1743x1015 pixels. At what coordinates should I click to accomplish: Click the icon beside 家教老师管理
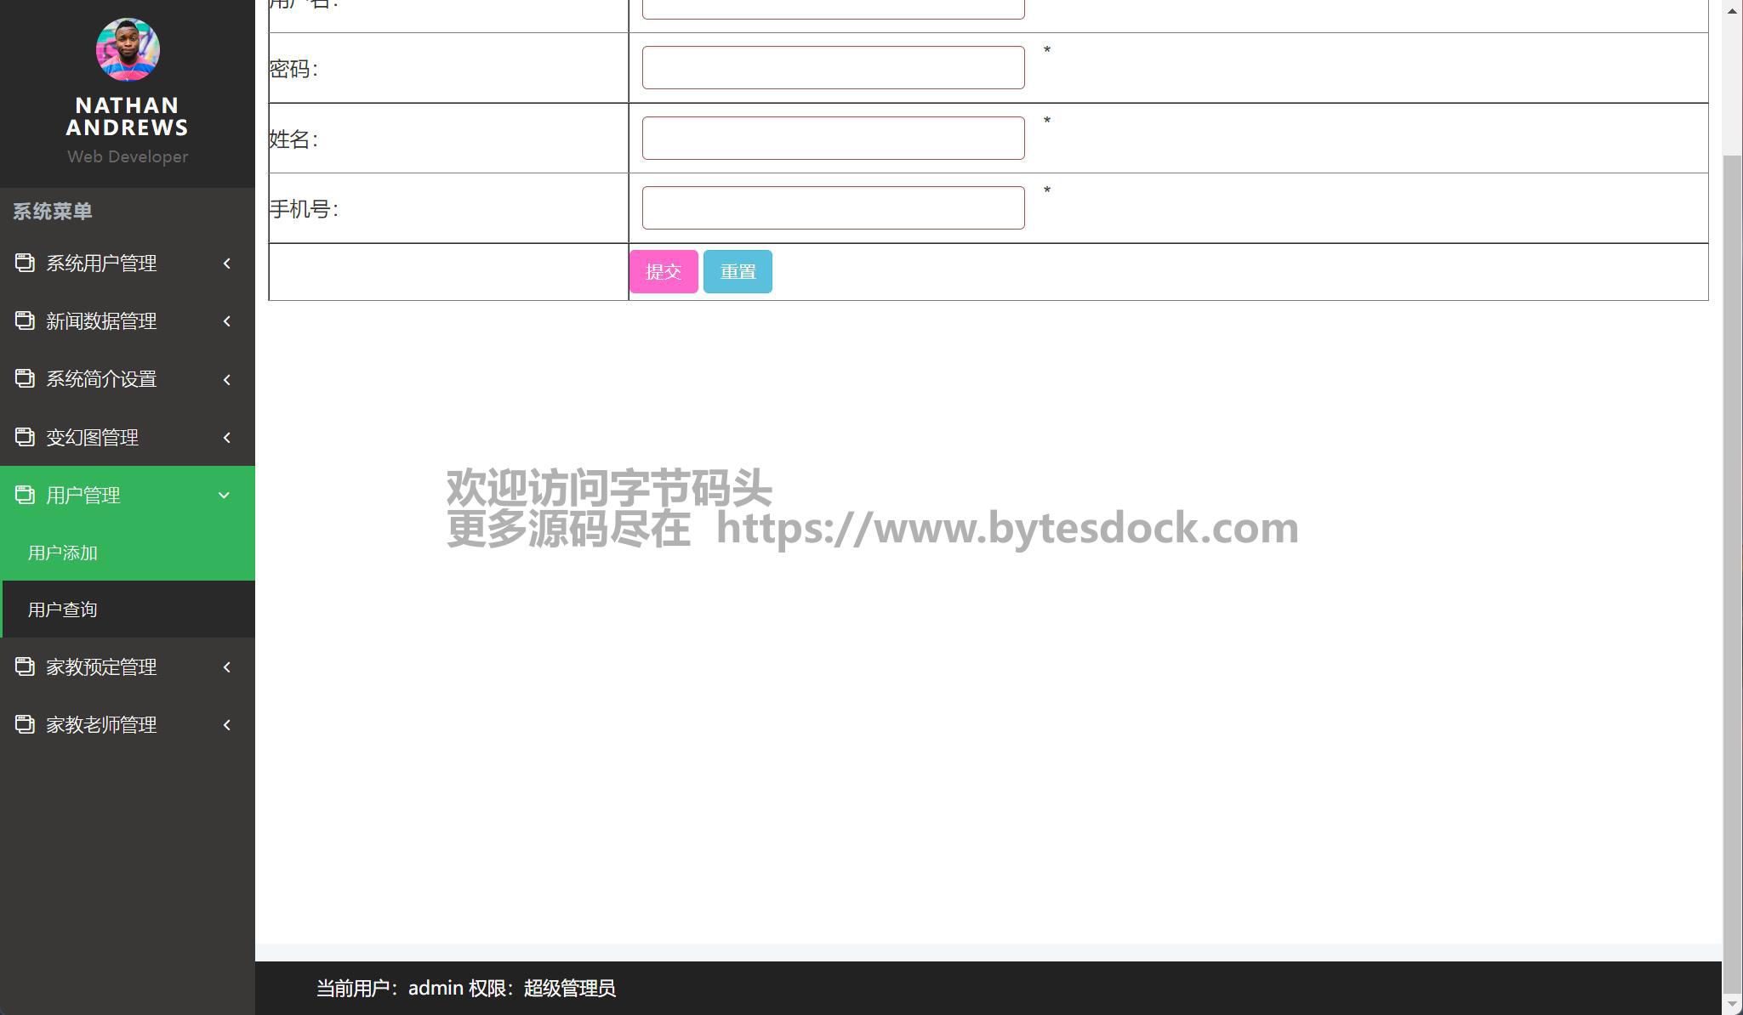point(25,725)
